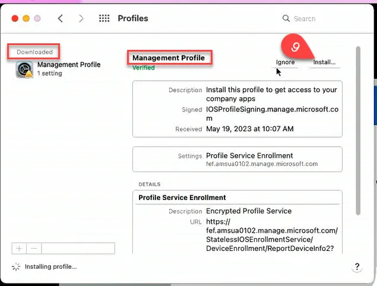Click the Downloaded section header

coord(34,52)
